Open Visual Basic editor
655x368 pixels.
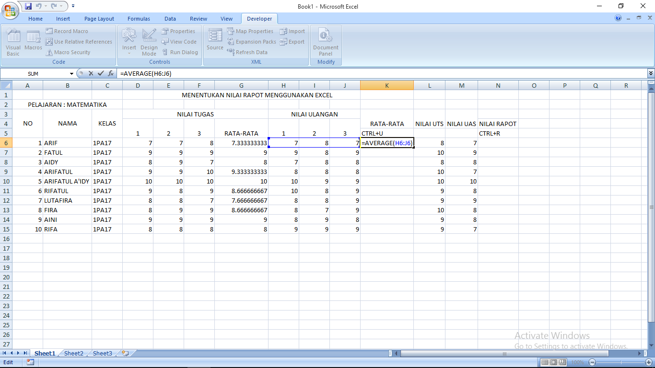tap(13, 42)
